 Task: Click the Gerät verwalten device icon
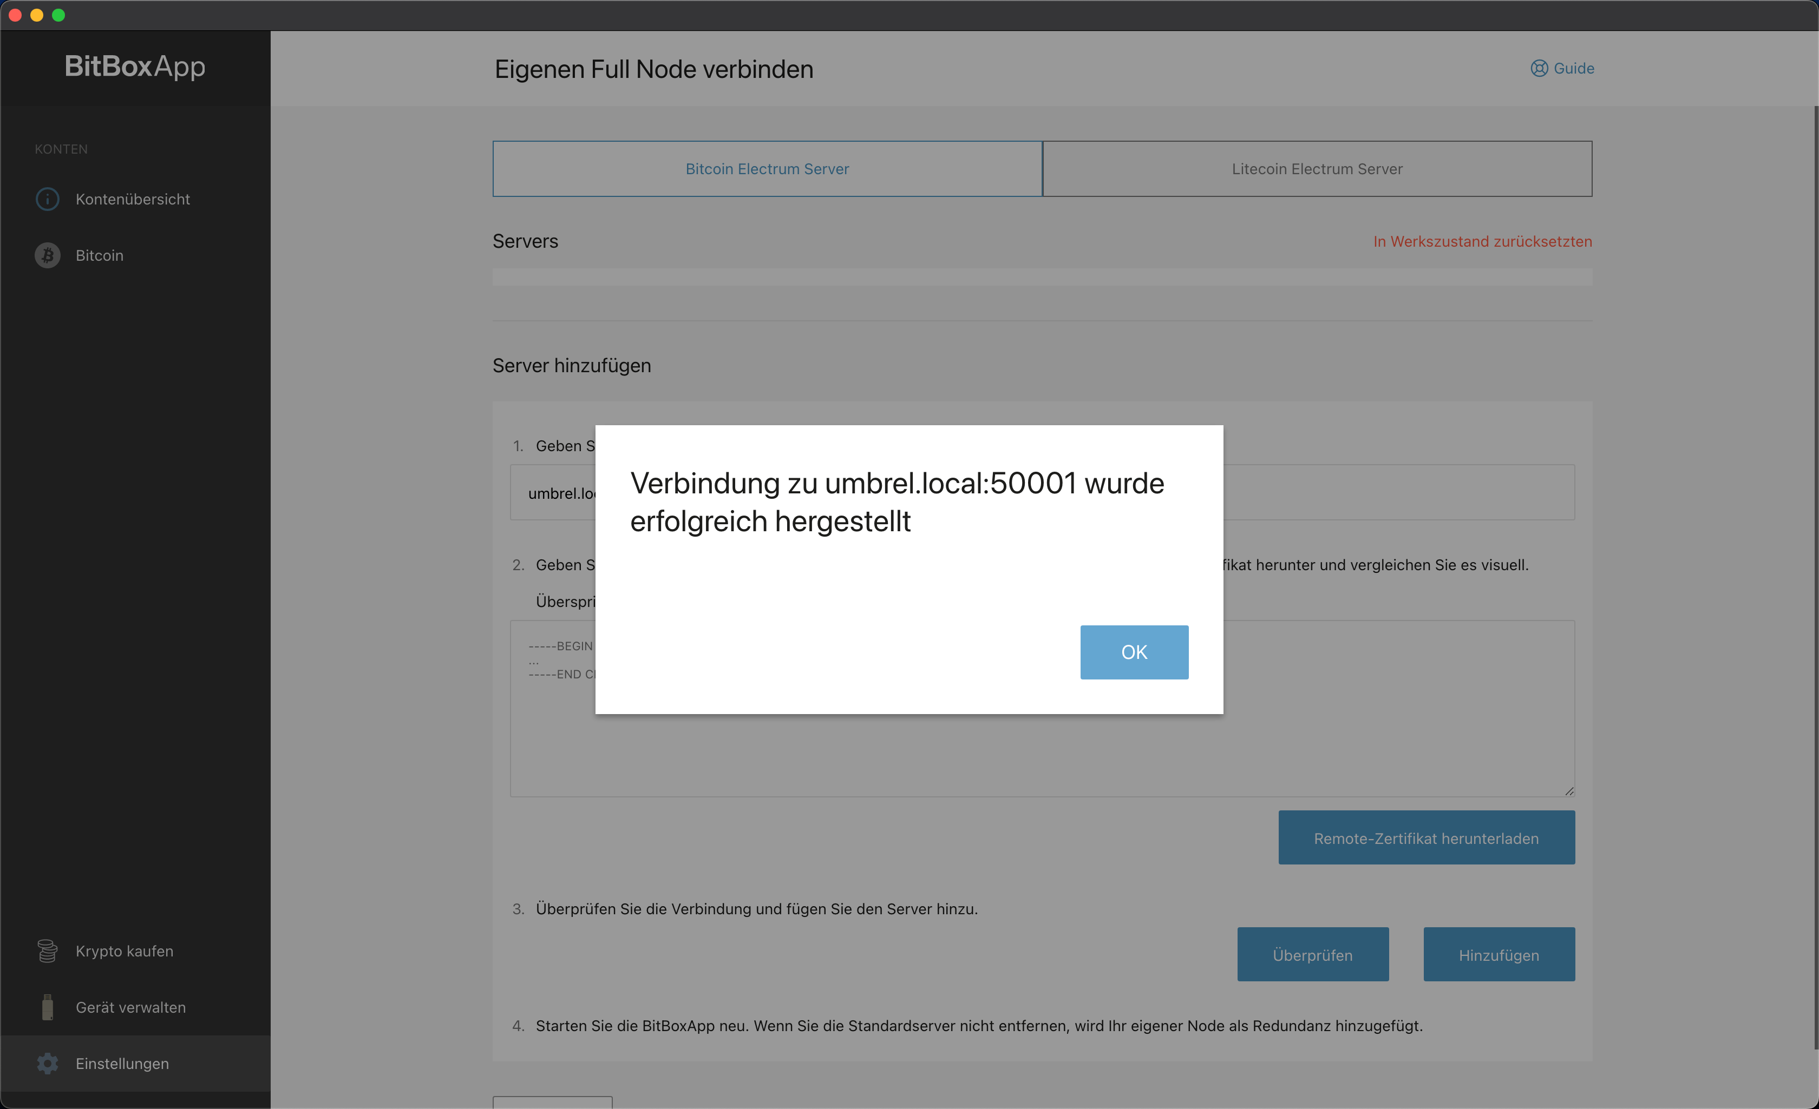(48, 1007)
